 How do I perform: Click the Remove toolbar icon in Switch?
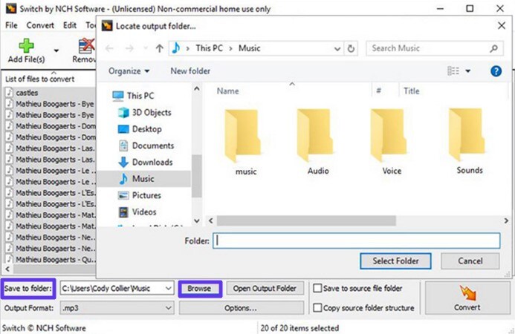86,46
